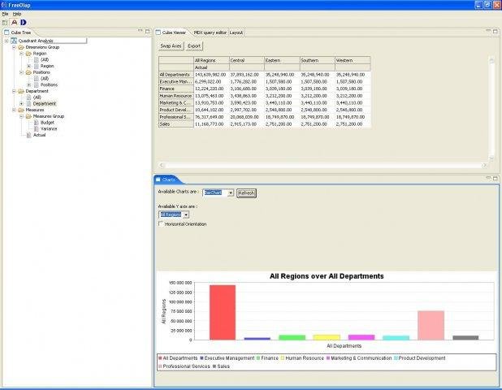Click the Finance green legend swatch
The width and height of the screenshot is (502, 390).
258,358
